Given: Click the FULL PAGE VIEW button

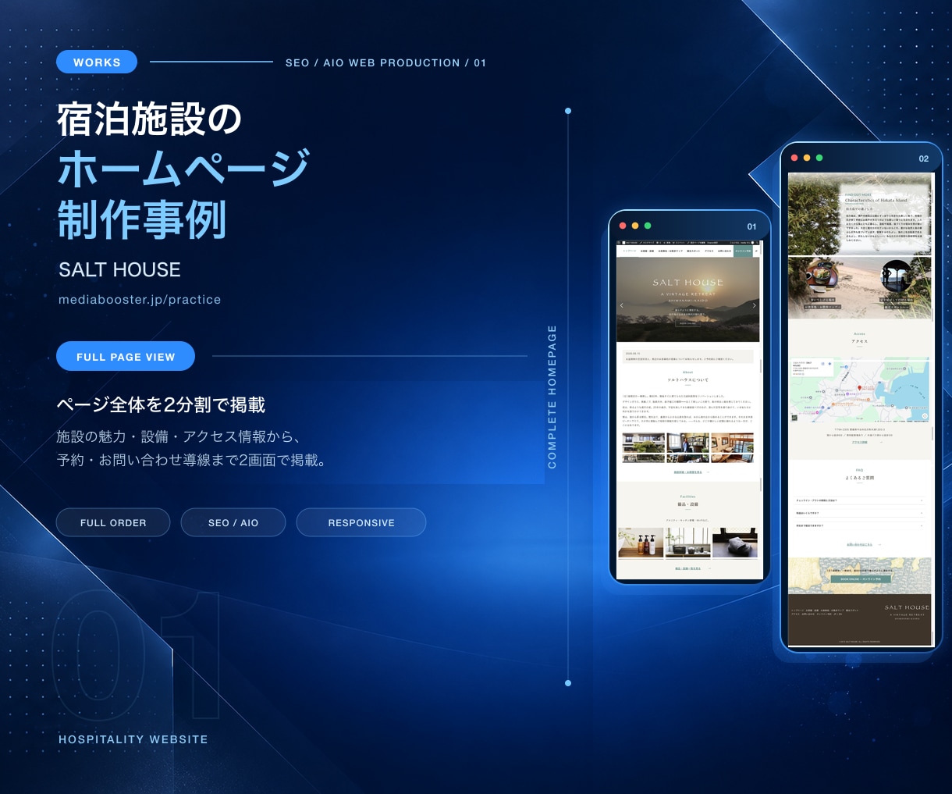Looking at the screenshot, I should (x=126, y=356).
